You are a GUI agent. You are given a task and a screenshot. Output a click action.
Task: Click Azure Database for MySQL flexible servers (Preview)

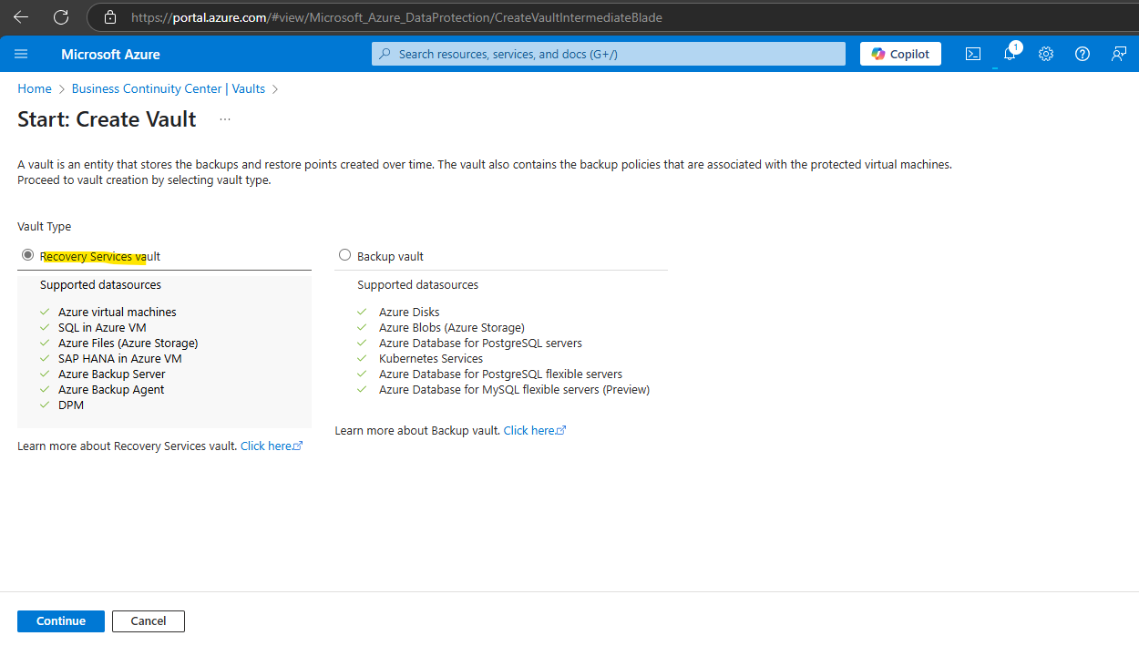point(514,389)
